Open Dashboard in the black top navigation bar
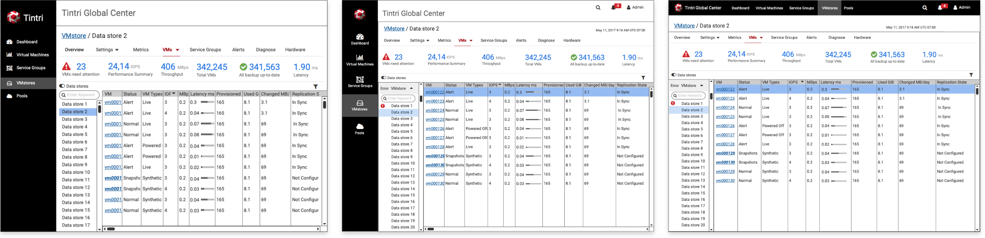The height and width of the screenshot is (238, 985). pos(740,8)
